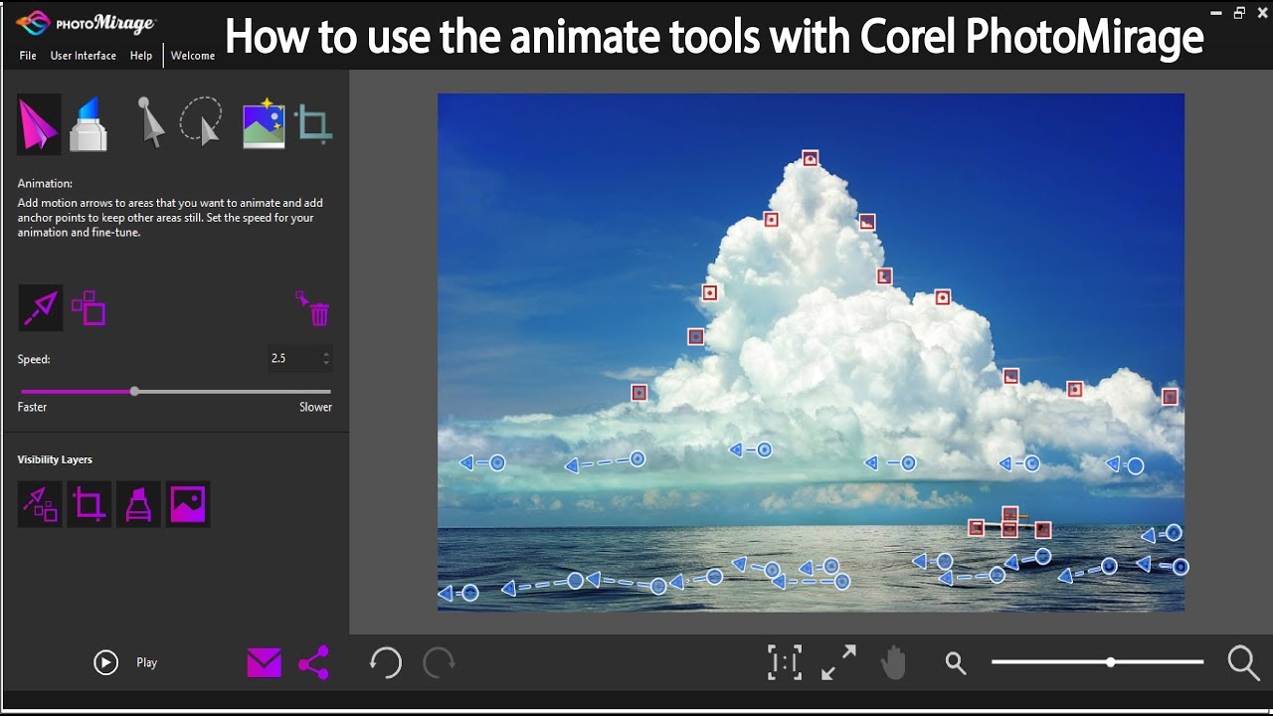
Task: Switch to the Welcome tab
Action: coord(193,56)
